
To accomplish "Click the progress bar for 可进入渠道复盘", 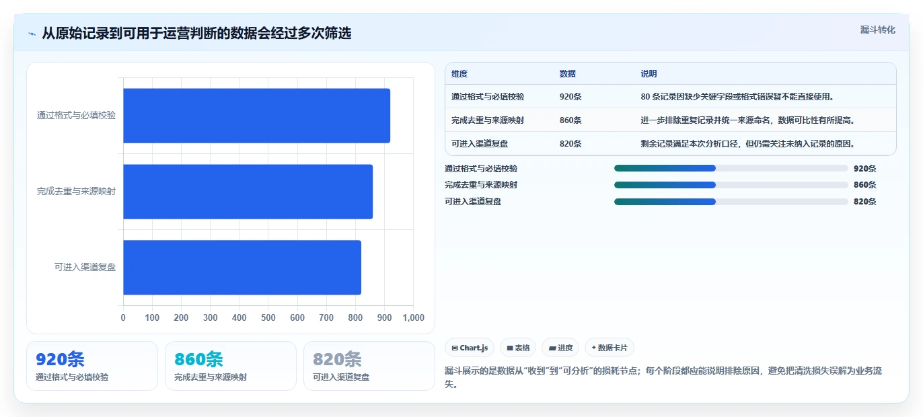I will point(731,202).
